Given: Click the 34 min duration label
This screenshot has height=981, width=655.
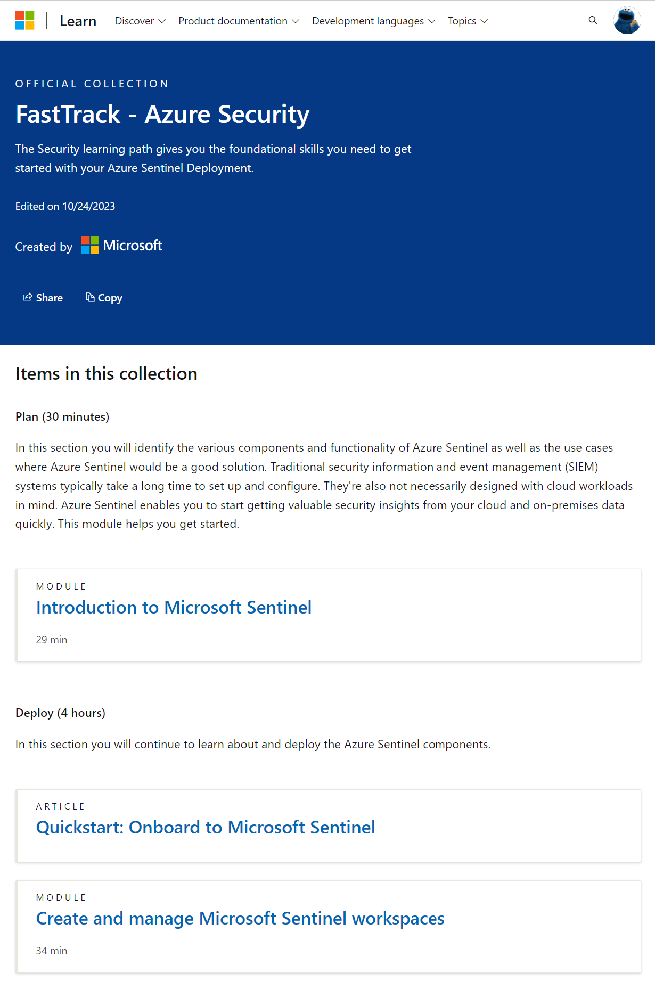Looking at the screenshot, I should (x=52, y=951).
